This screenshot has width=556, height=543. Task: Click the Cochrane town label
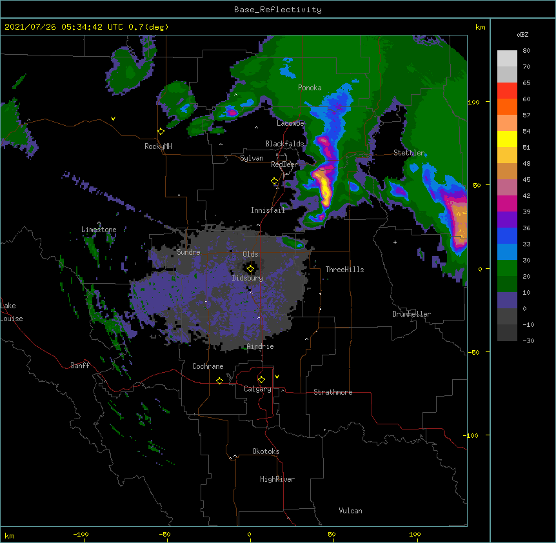point(208,366)
